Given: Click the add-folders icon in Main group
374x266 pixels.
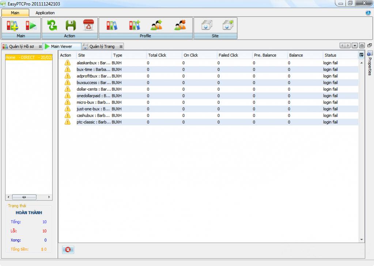Looking at the screenshot, I should (12, 25).
